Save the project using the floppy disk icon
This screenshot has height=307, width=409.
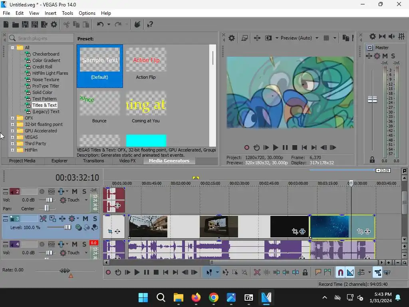point(25,24)
